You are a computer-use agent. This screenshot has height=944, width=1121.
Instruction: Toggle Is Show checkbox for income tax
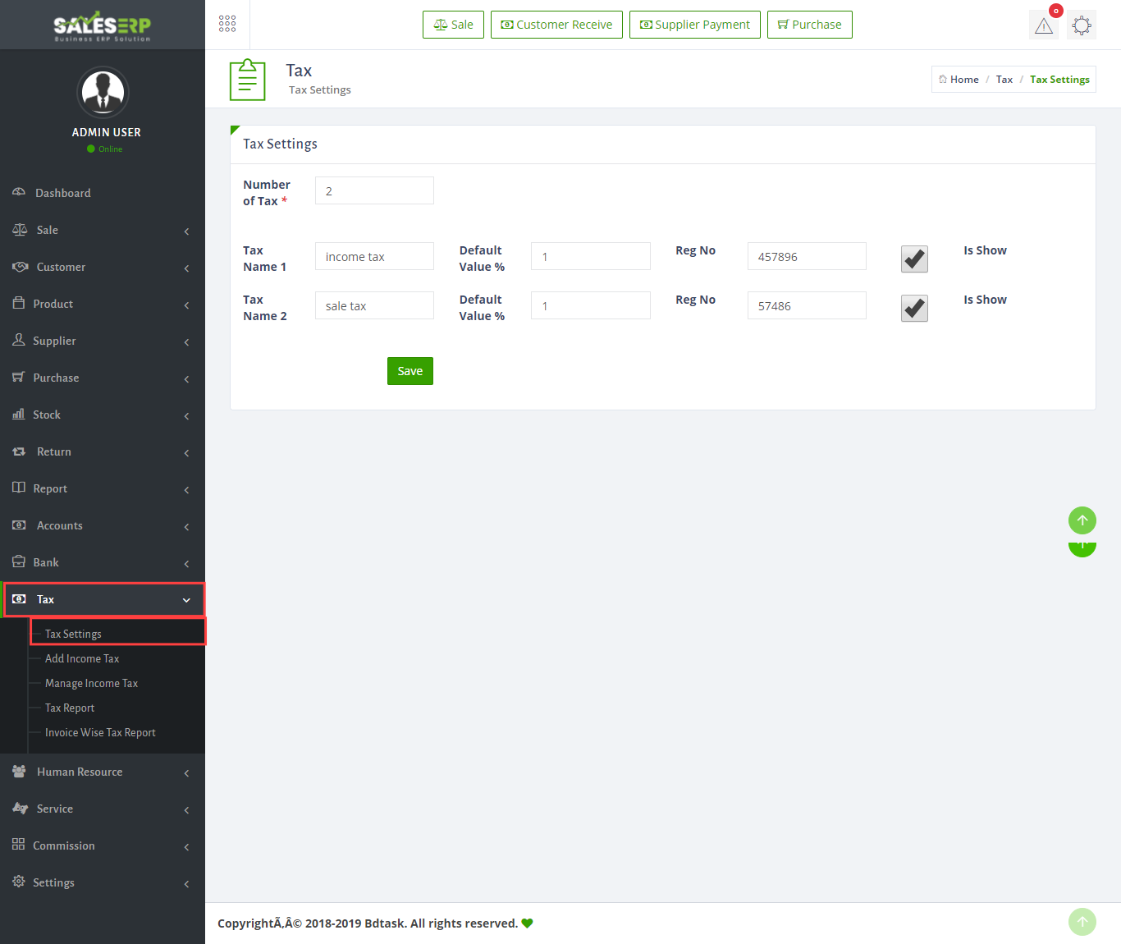click(x=914, y=259)
